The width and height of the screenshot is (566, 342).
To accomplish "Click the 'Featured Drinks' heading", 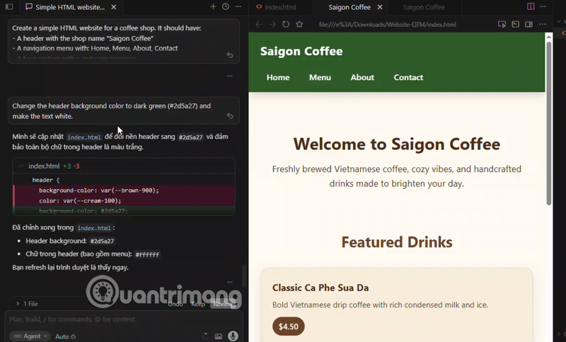I will point(397,242).
